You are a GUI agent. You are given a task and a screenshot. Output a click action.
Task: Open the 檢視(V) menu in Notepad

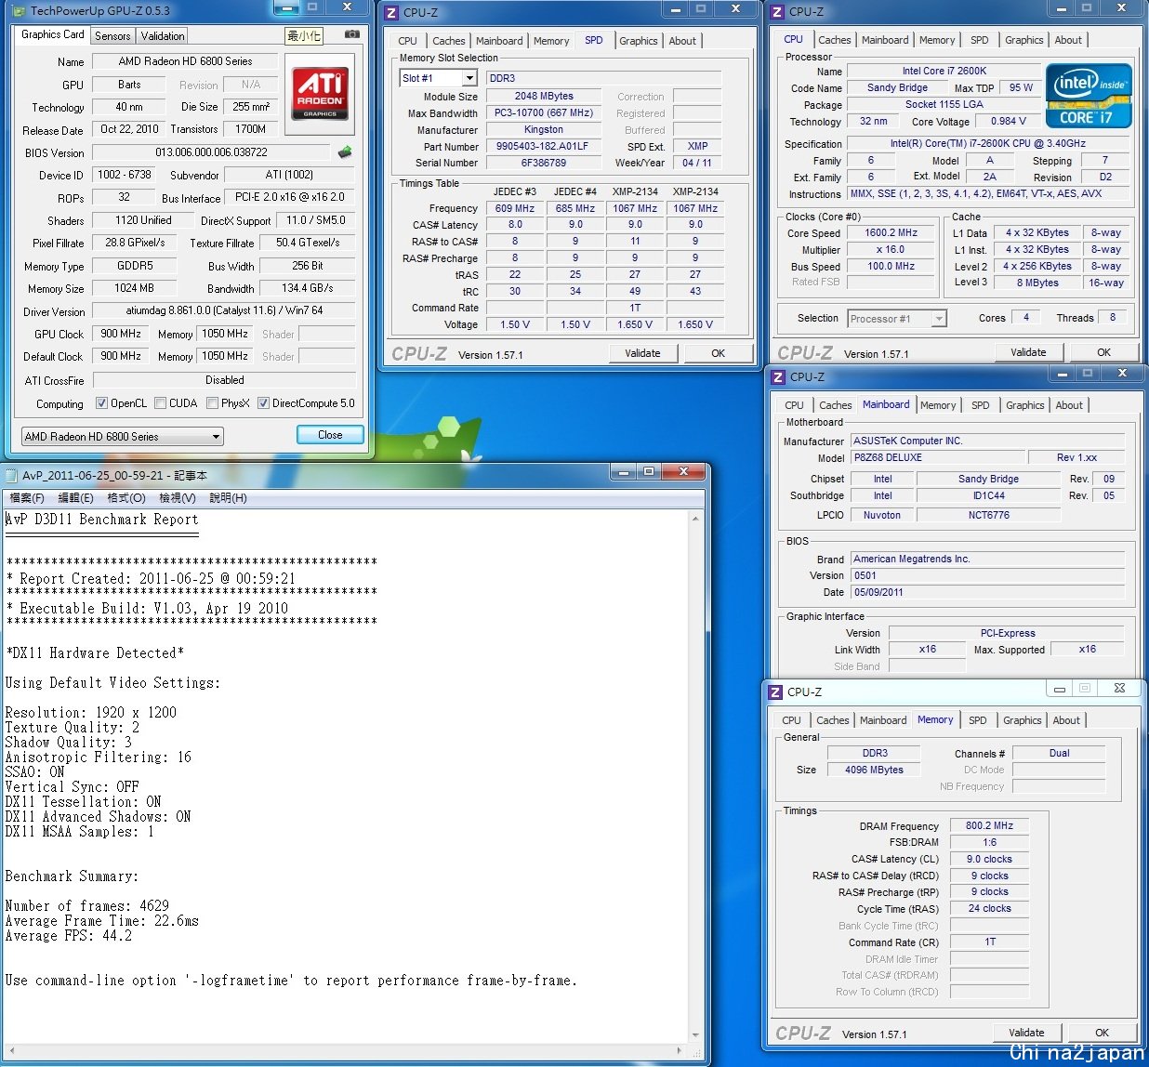tap(178, 498)
